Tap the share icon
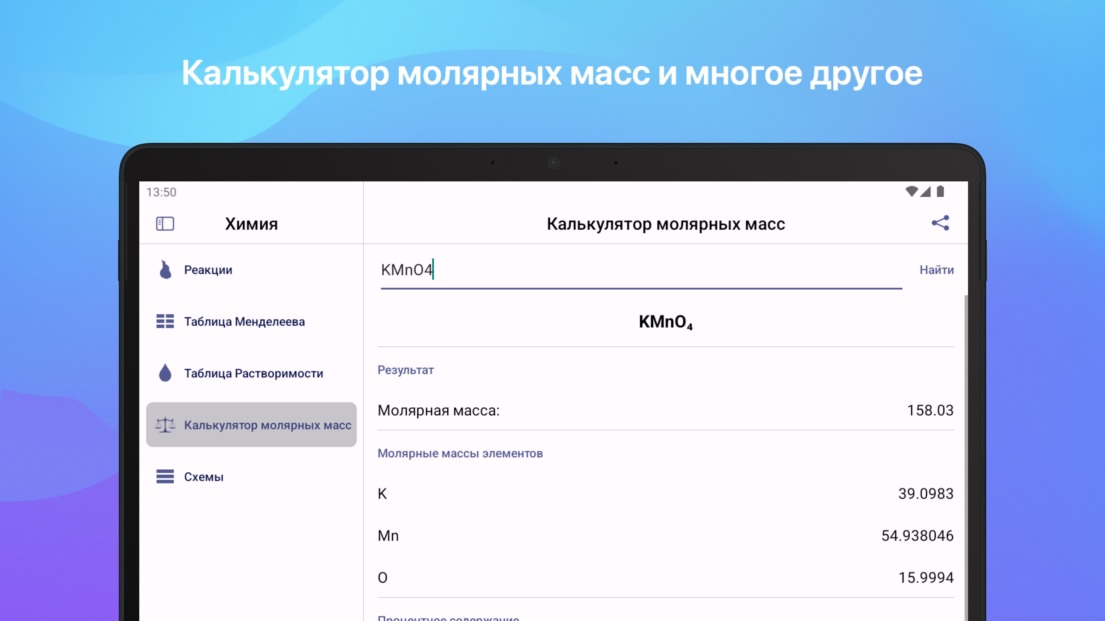1105x621 pixels. (940, 223)
